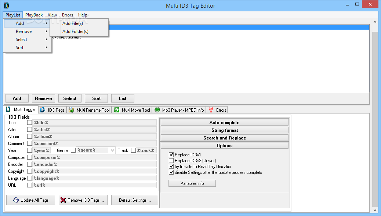
Task: Click the Mp3 Player green play icon
Action: [x=157, y=110]
